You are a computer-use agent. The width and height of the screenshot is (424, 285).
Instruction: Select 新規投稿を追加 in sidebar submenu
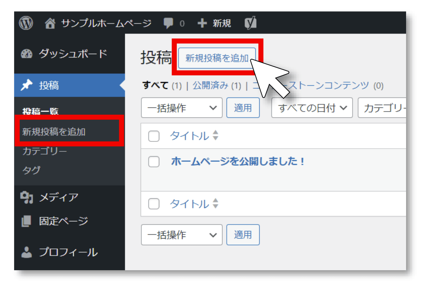tap(54, 132)
